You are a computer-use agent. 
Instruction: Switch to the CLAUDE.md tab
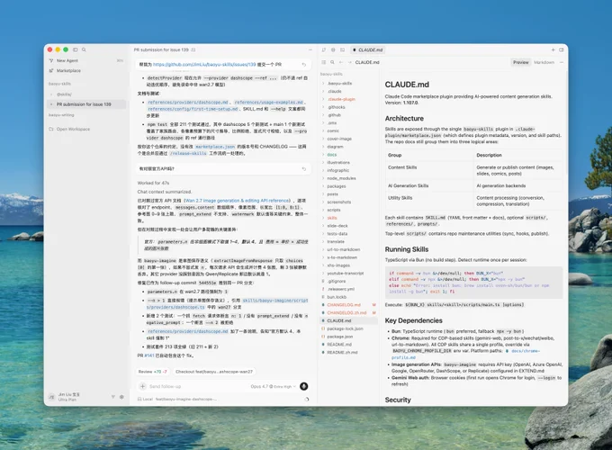[368, 50]
